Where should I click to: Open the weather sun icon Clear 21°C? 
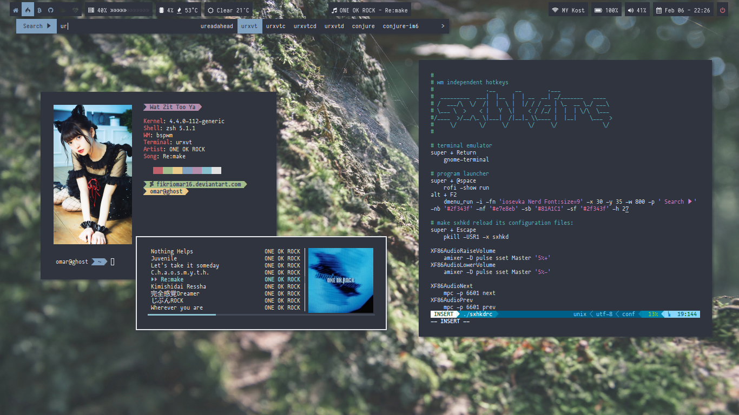[210, 10]
